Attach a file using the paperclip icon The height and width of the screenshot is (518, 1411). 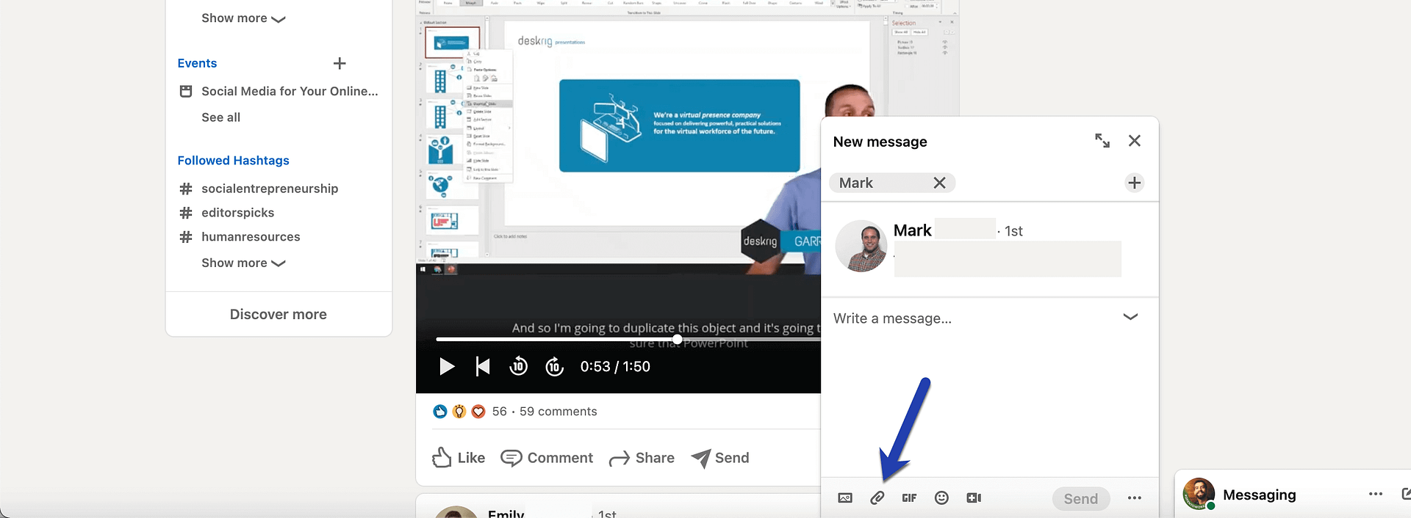877,498
